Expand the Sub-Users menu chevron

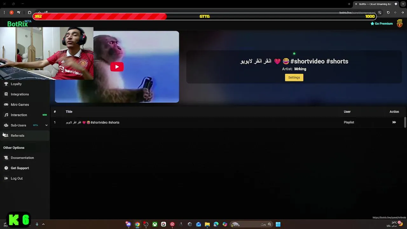point(46,125)
